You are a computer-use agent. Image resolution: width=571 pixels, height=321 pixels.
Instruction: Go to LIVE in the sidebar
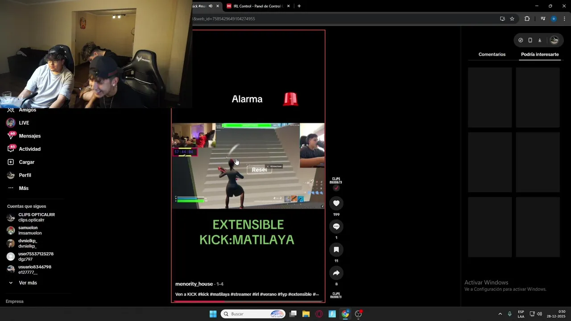[24, 123]
